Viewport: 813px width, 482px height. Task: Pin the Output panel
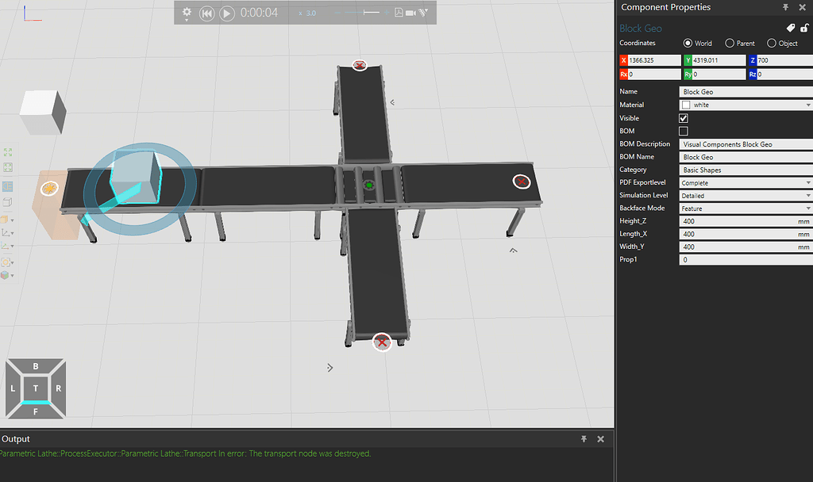pos(584,438)
